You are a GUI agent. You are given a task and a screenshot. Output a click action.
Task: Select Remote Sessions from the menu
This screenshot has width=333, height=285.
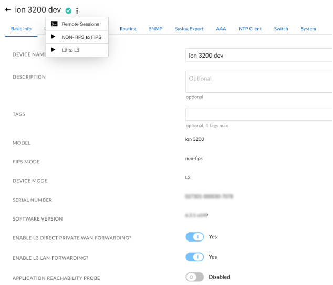tap(80, 24)
